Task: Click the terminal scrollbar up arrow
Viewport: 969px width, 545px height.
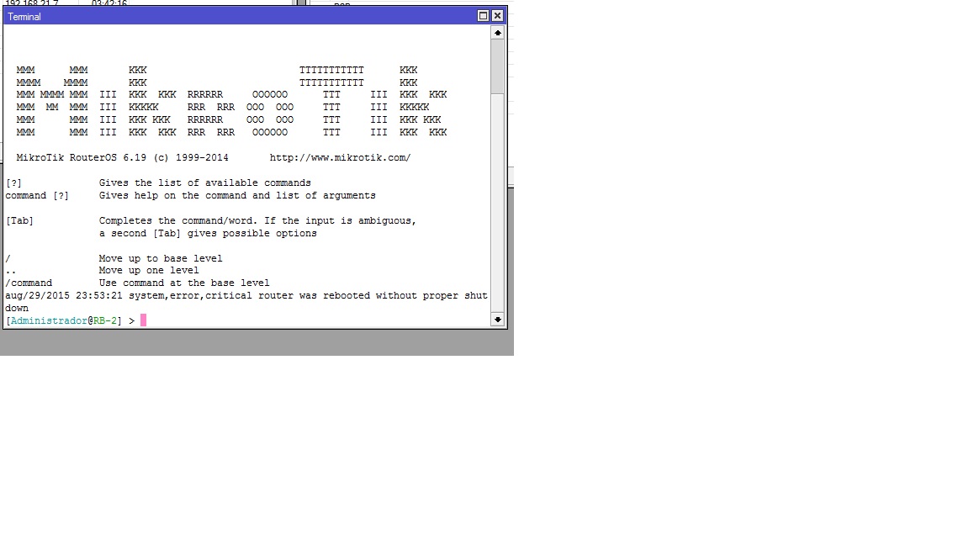Action: point(497,33)
